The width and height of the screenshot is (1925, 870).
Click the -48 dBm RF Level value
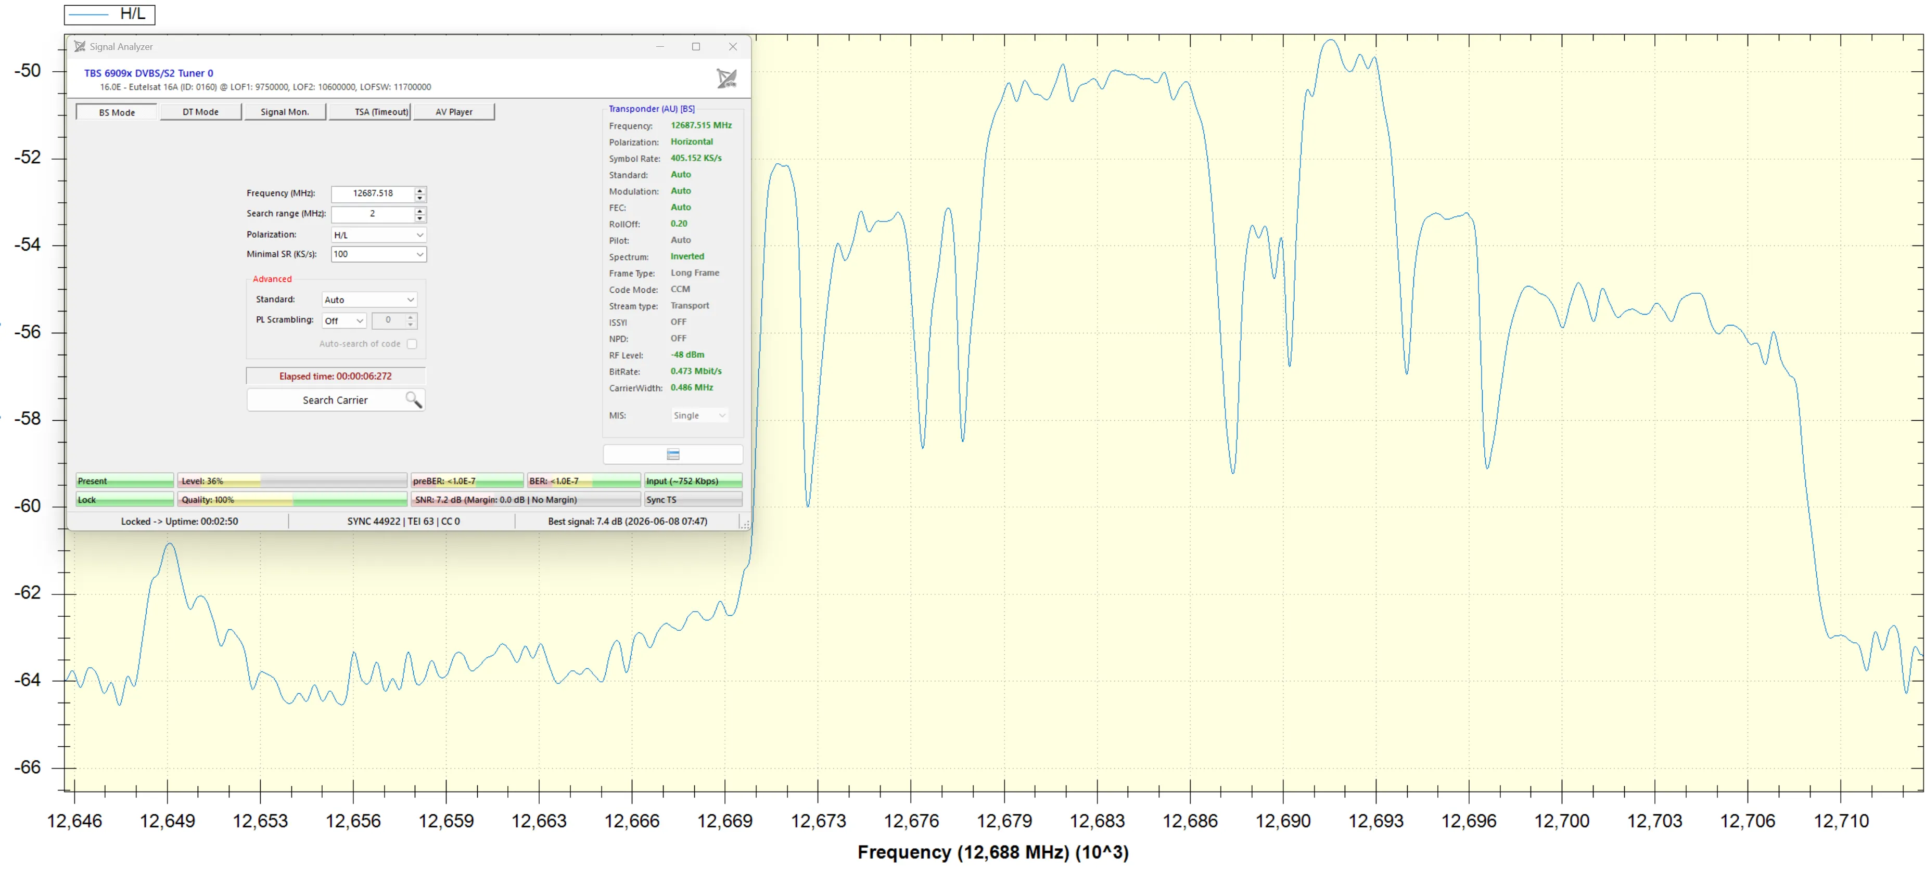click(687, 355)
